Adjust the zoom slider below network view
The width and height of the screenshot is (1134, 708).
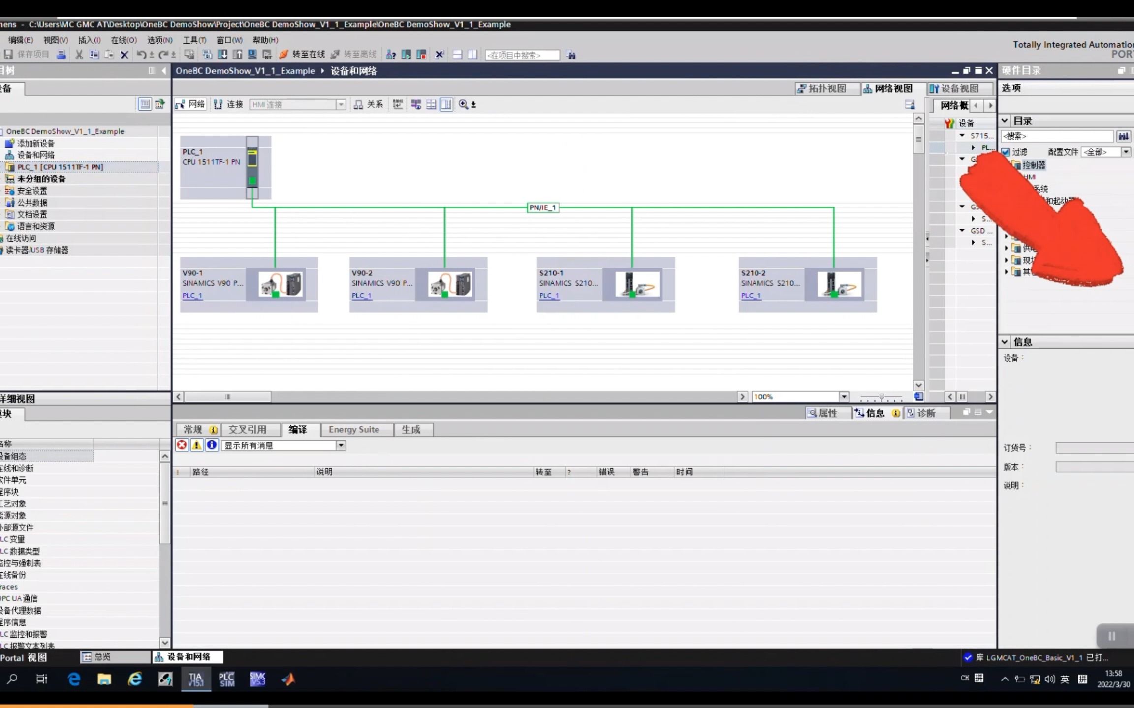pos(881,397)
